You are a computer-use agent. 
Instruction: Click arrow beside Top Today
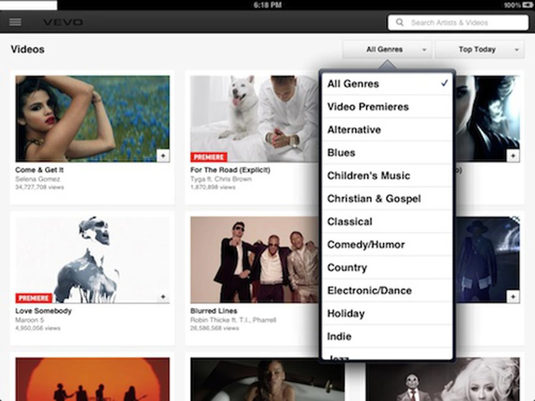[x=517, y=50]
